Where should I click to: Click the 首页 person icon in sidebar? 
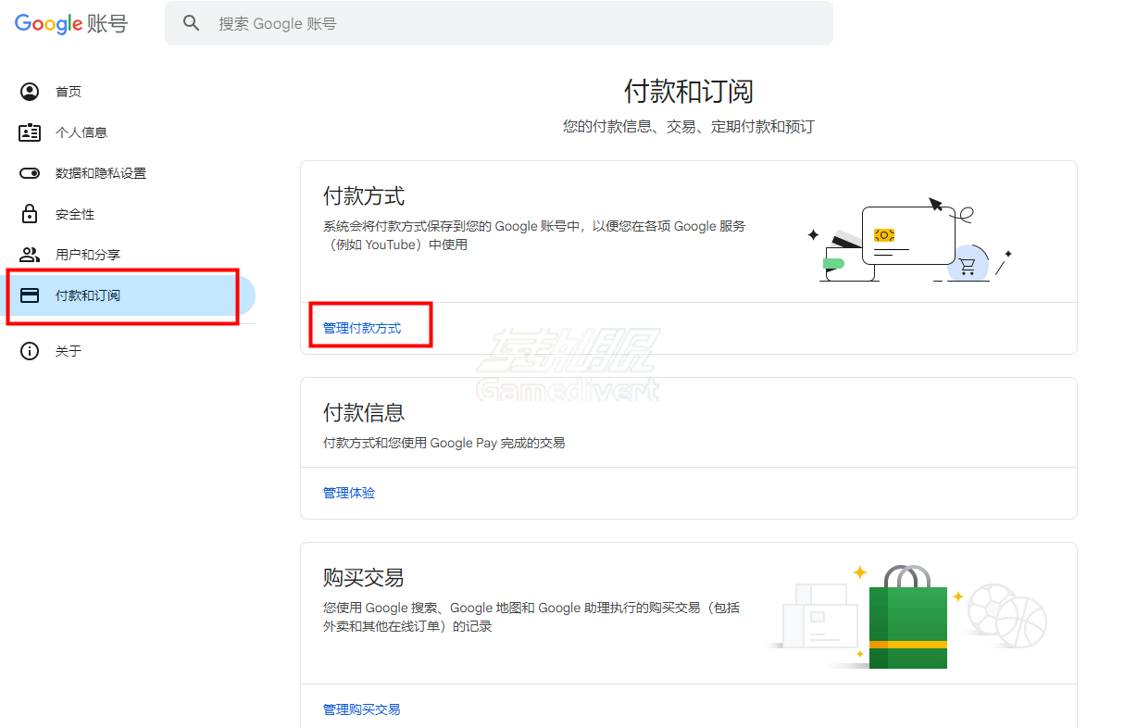(30, 92)
